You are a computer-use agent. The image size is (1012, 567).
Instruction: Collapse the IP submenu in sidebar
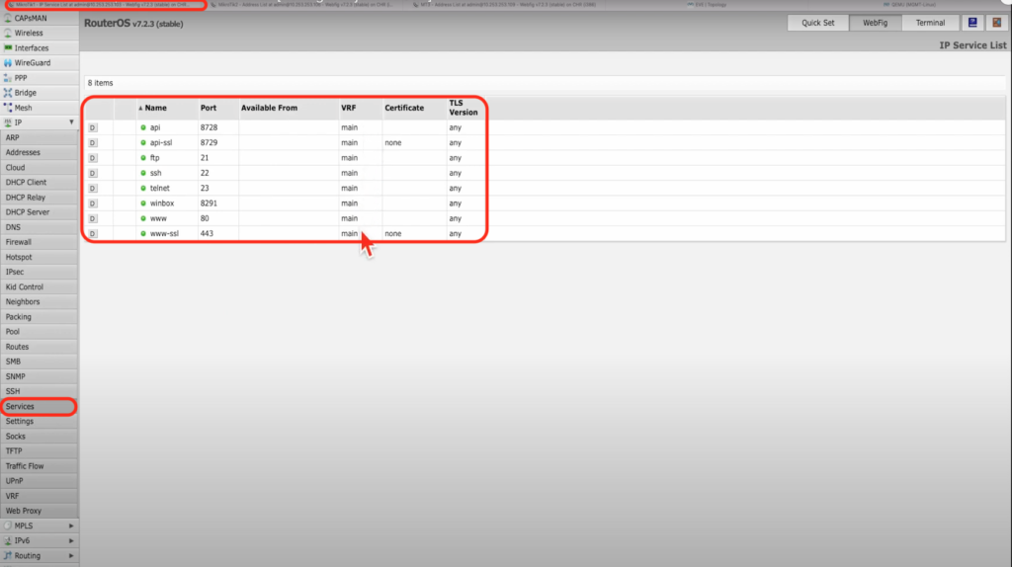coord(70,122)
